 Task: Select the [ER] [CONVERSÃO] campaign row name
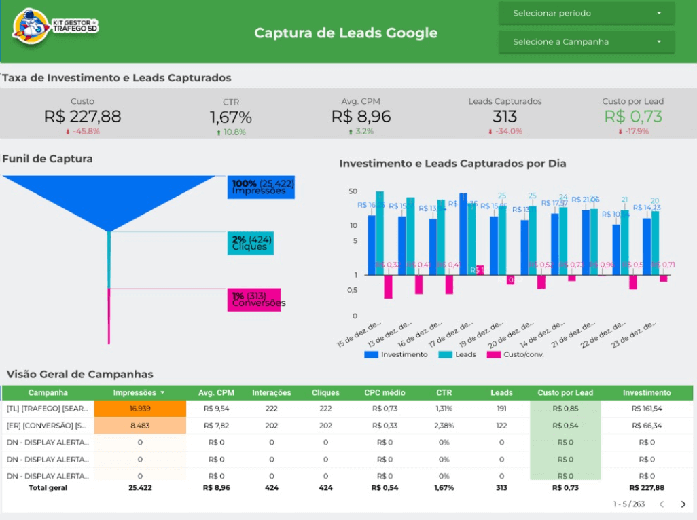click(x=48, y=426)
